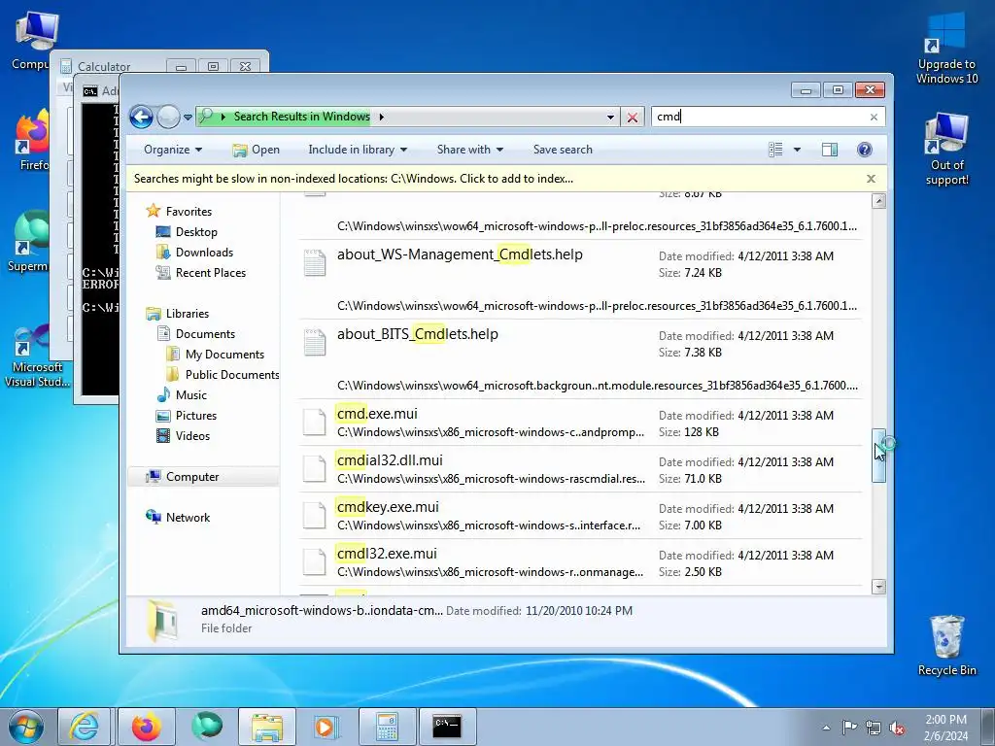Open the Windows Start menu
This screenshot has height=746, width=995.
click(x=26, y=727)
